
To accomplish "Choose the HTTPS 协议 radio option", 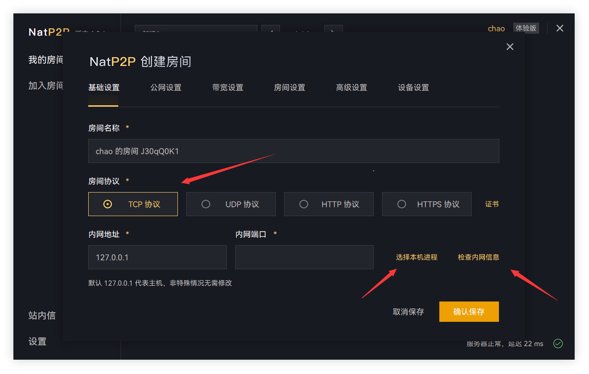I will [x=427, y=204].
